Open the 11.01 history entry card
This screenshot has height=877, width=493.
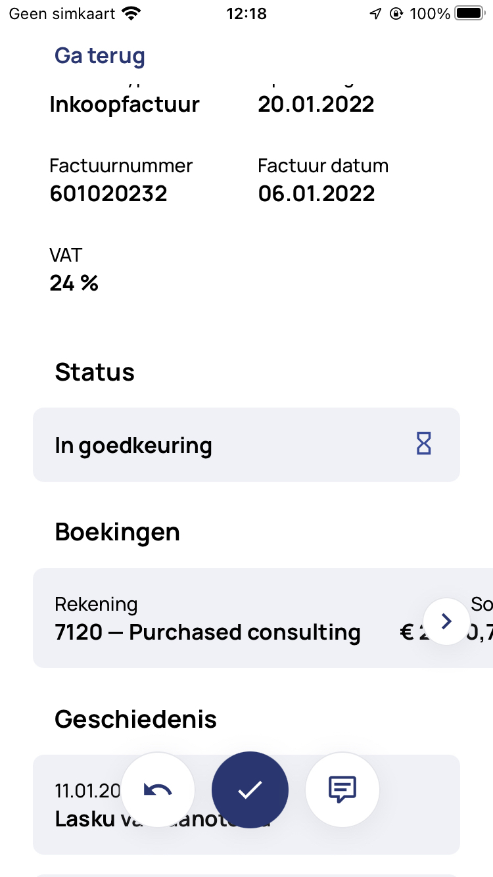pyautogui.click(x=246, y=805)
